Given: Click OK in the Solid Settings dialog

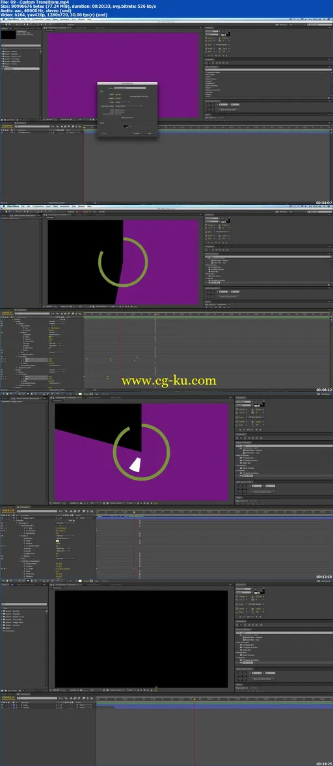Looking at the screenshot, I should point(150,133).
